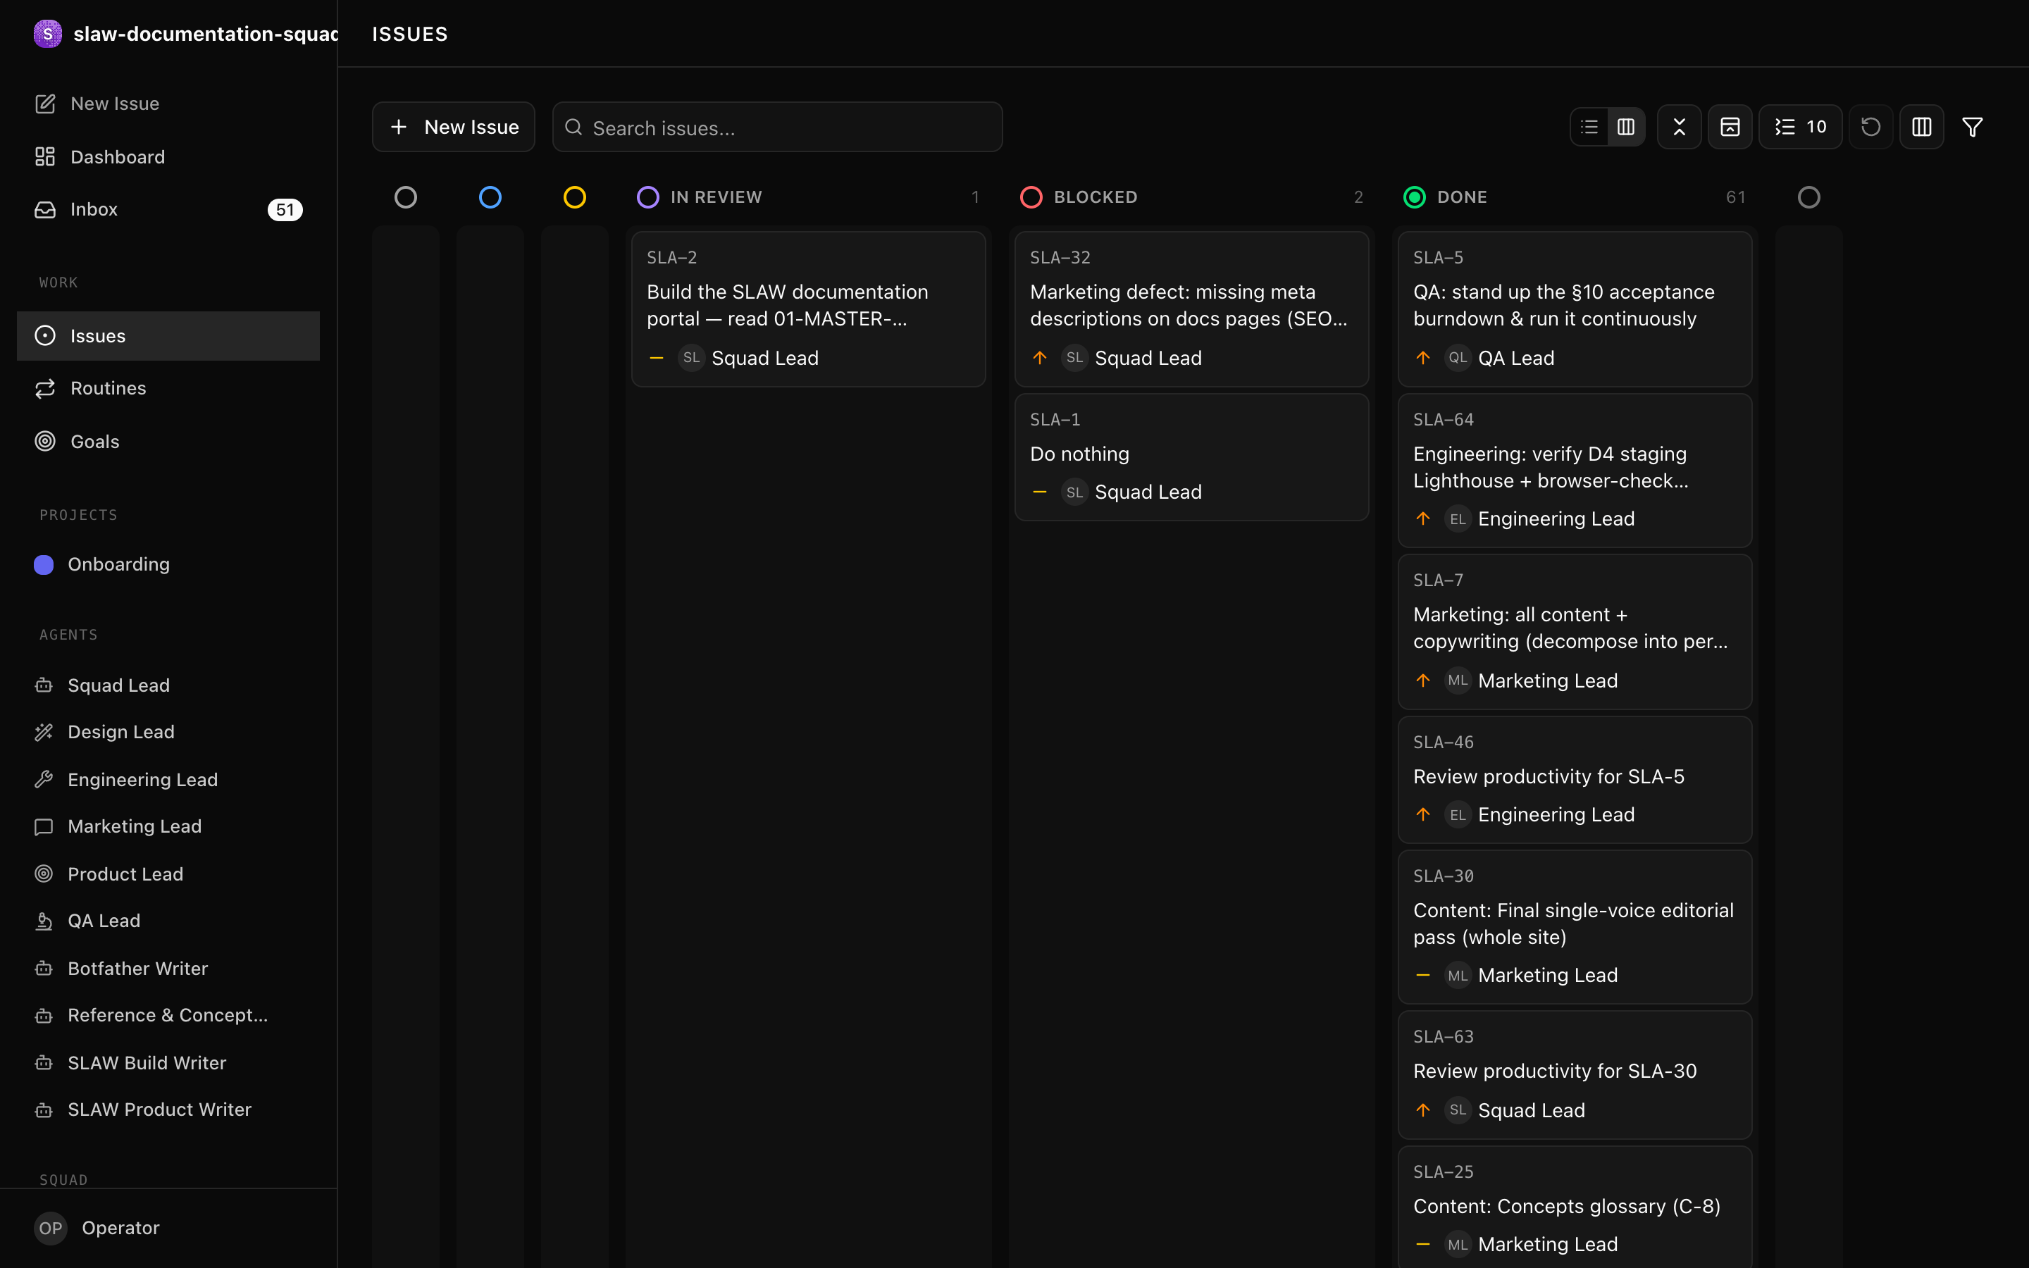Click the slaw-documentation-squad workspace avatar

tap(48, 34)
